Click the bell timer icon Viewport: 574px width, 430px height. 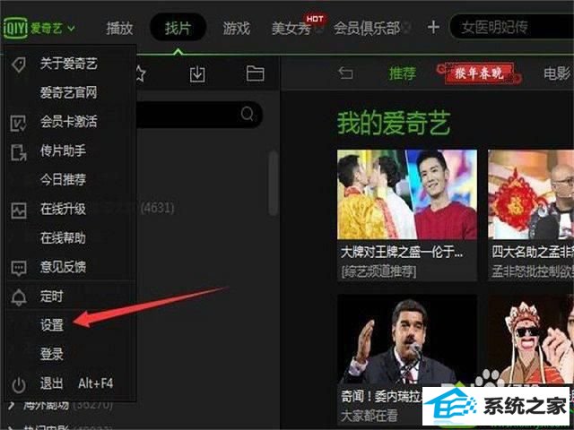tap(19, 297)
